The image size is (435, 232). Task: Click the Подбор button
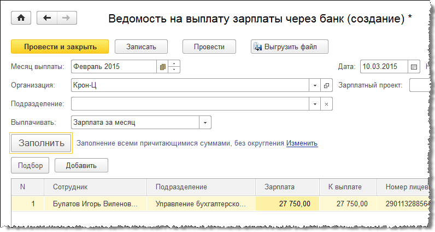tap(30, 165)
